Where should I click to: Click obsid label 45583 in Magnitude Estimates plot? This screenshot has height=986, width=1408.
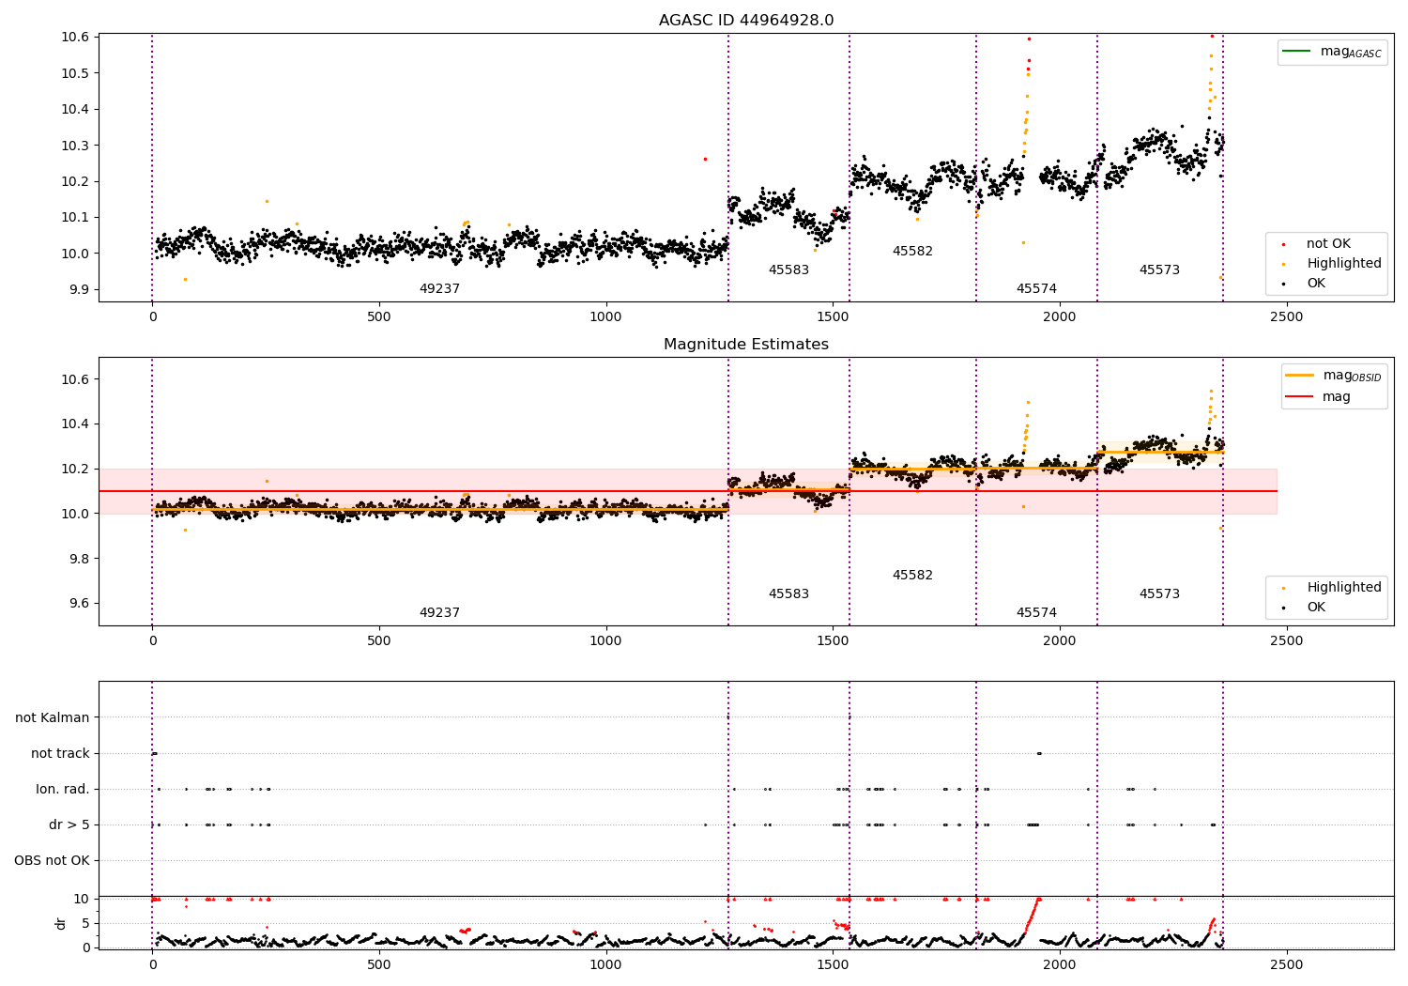click(788, 594)
